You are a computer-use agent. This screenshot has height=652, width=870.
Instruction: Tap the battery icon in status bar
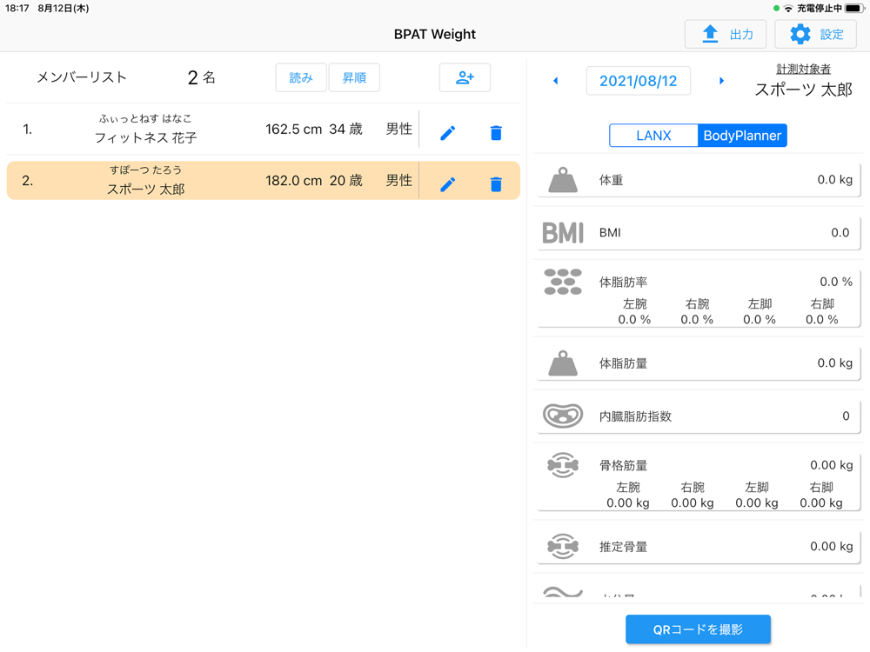coord(855,9)
